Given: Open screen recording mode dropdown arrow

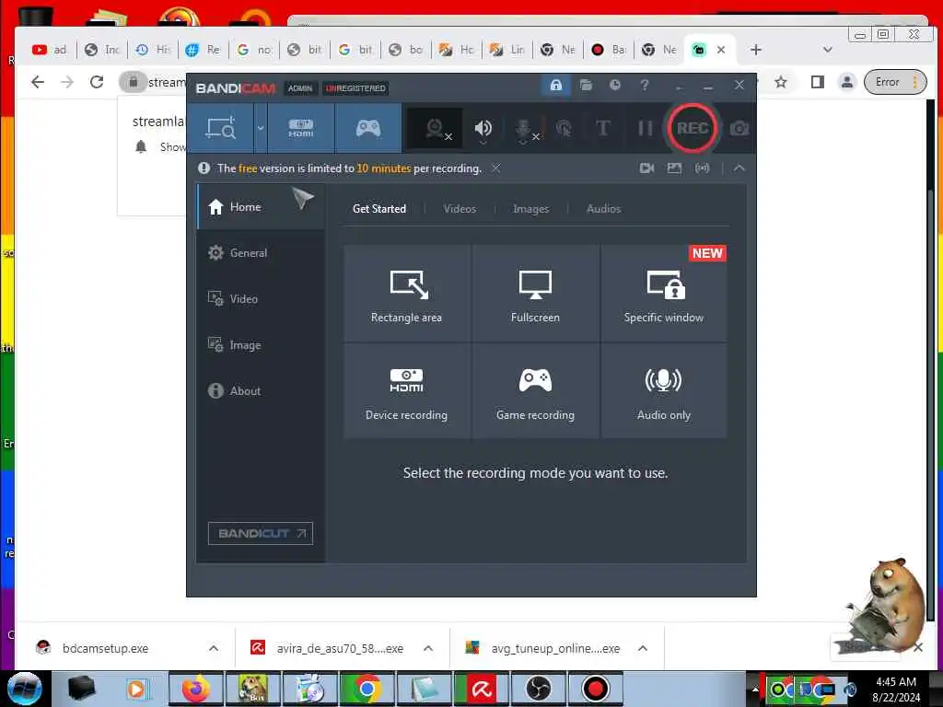Looking at the screenshot, I should click(x=261, y=128).
